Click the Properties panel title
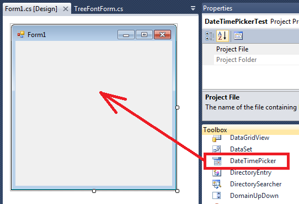Image resolution: width=299 pixels, height=204 pixels. click(217, 8)
